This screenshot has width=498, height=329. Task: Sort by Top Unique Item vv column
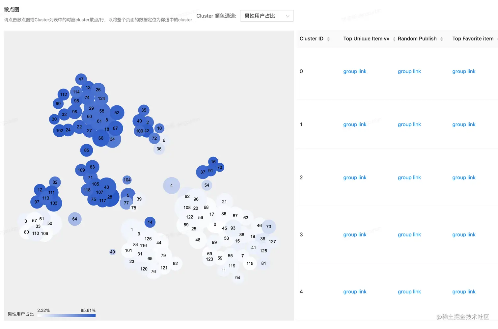click(394, 39)
